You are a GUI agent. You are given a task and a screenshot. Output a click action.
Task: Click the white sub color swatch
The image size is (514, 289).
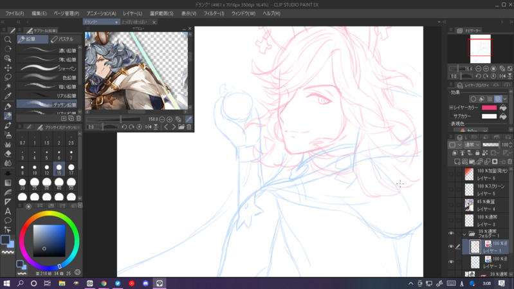tap(489, 116)
